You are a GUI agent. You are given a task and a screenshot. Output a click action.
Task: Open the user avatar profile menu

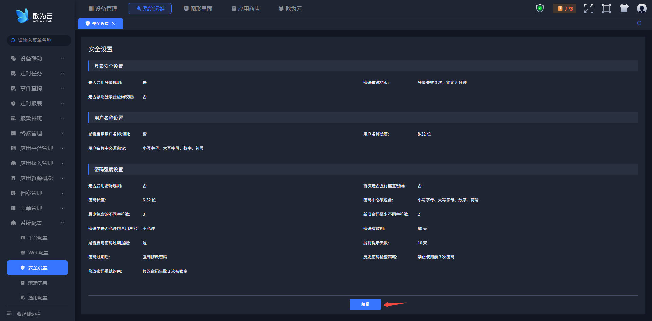pos(641,8)
